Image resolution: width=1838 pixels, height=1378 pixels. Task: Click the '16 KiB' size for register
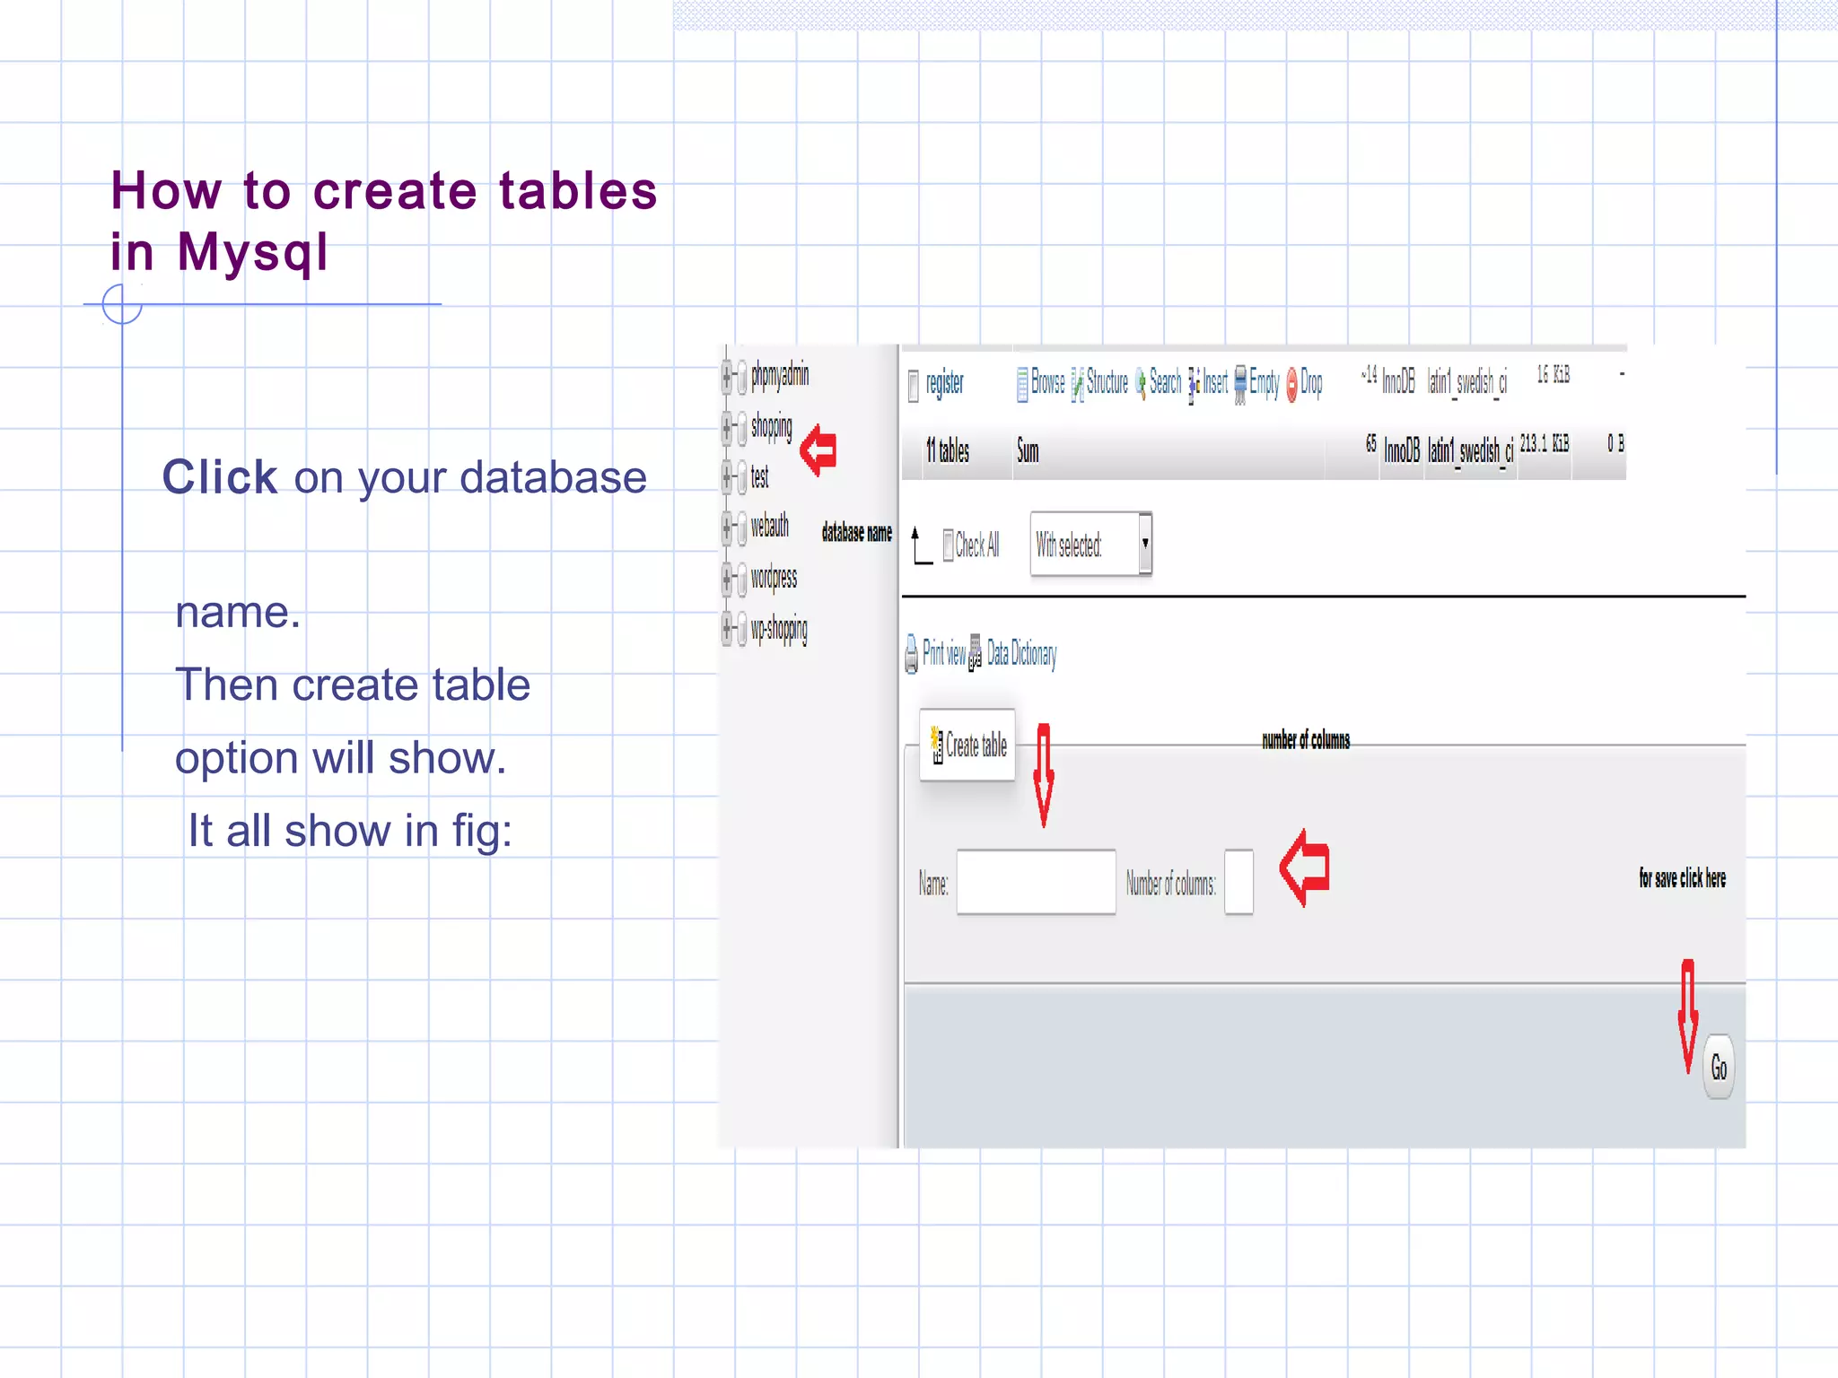(1554, 375)
